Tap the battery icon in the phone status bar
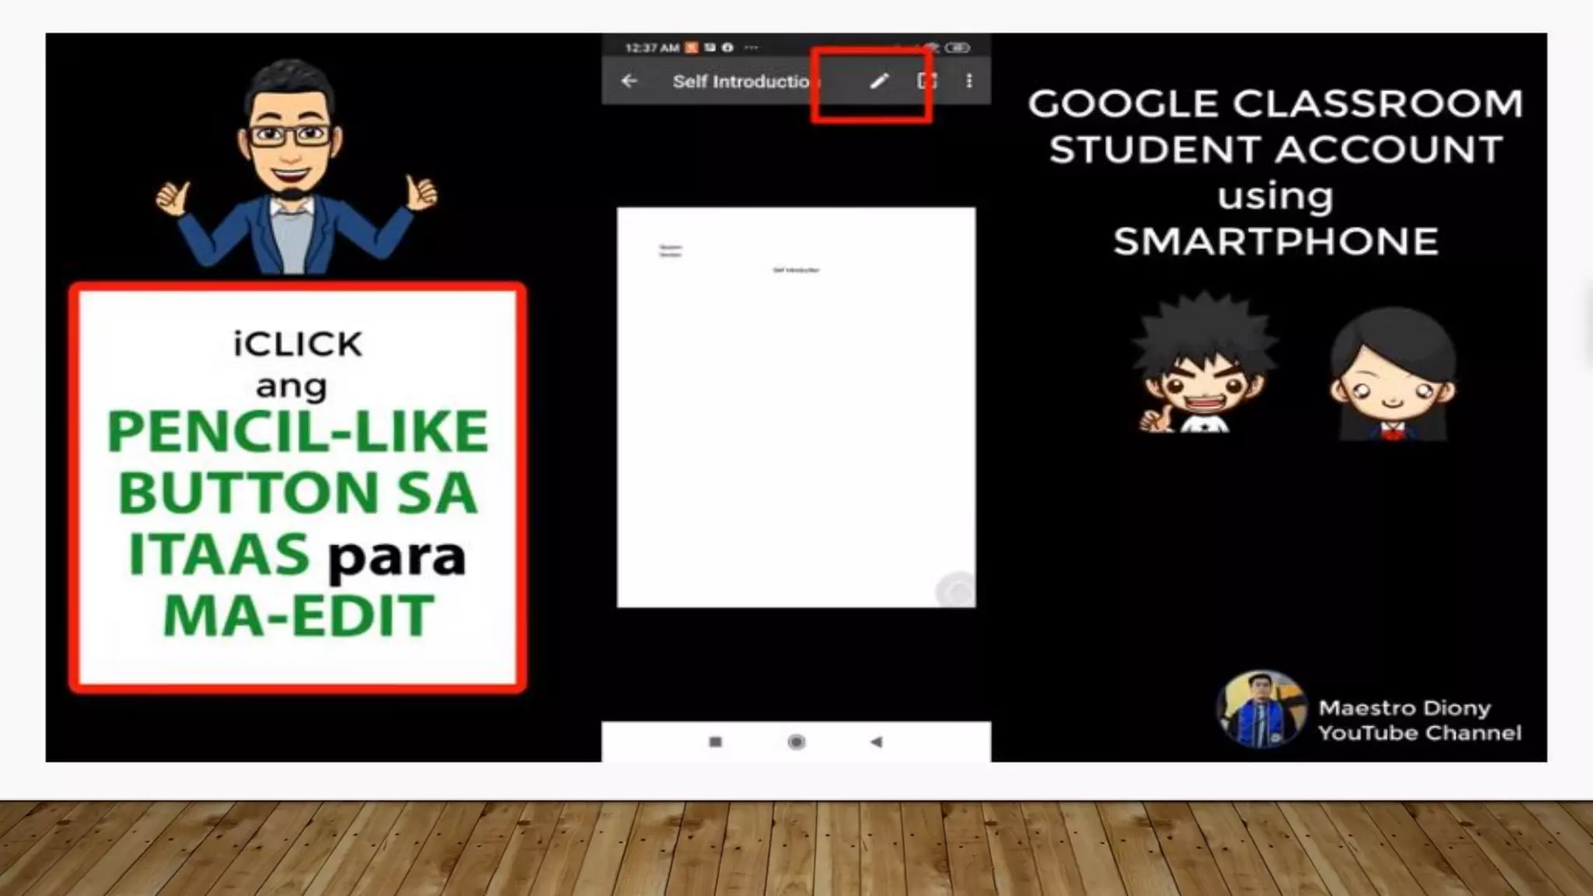This screenshot has width=1593, height=896. click(x=958, y=47)
